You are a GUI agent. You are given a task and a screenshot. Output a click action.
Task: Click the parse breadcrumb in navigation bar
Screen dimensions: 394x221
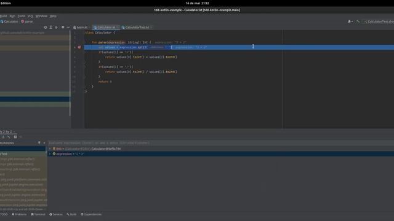pos(27,21)
